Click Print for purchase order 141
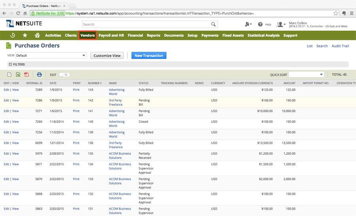This screenshot has width=356, height=216. coord(76,111)
